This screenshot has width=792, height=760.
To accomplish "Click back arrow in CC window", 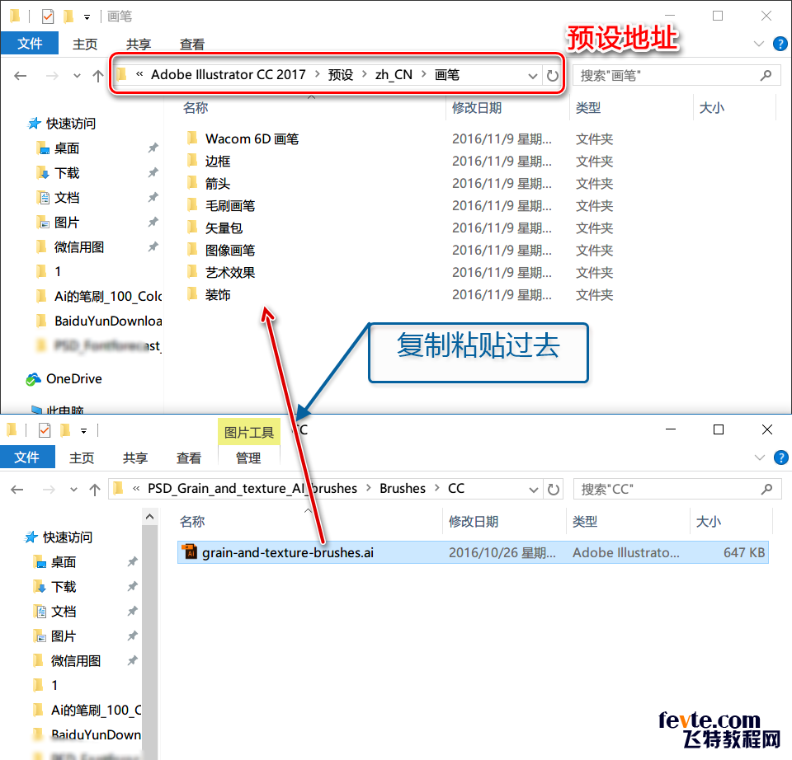I will tap(17, 490).
